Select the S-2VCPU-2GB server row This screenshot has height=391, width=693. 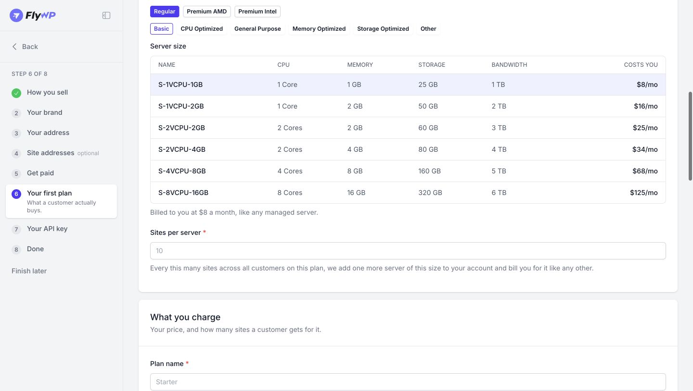tap(408, 128)
